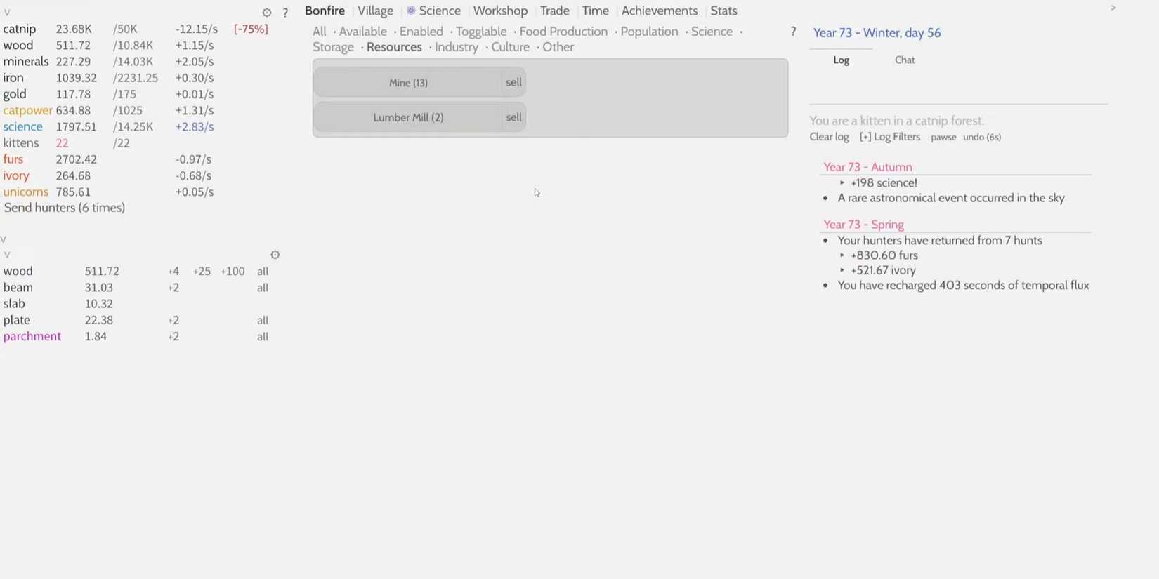
Task: Click the help icon next to date
Action: (x=793, y=32)
